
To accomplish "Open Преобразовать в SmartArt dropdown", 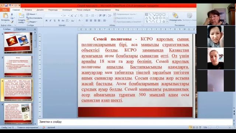I will [128, 22].
